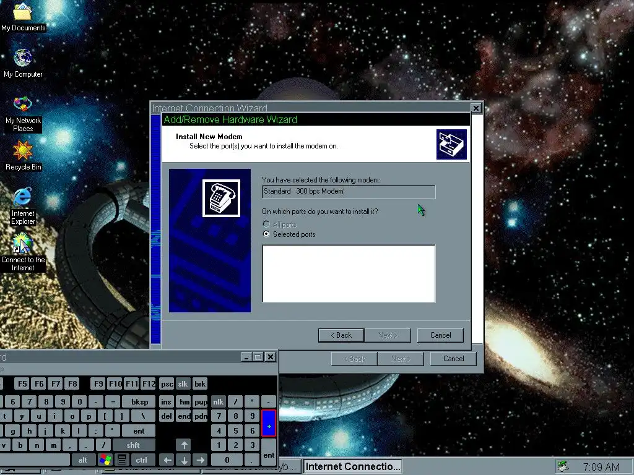Click the main ent key beside apostrophe
The image size is (634, 475).
(x=139, y=430)
